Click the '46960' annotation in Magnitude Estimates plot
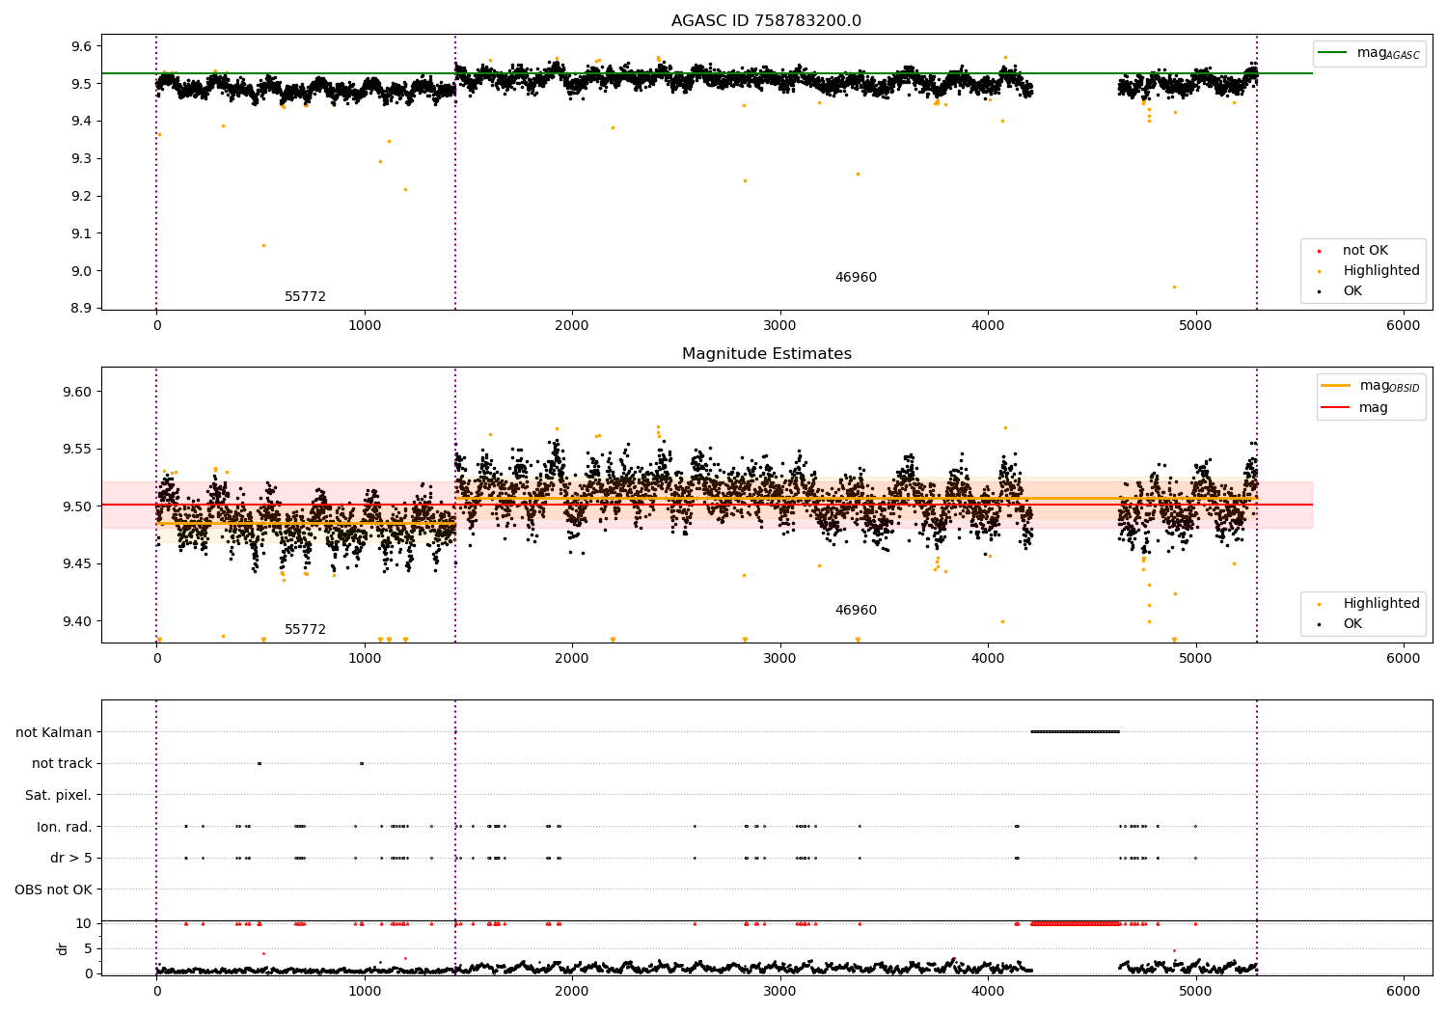Viewport: 1447px width, 1013px height. tap(856, 611)
